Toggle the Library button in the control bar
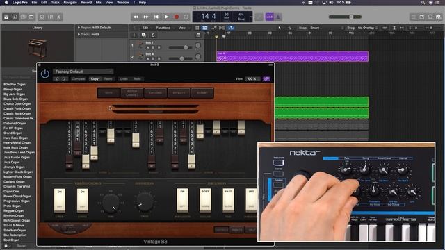Image resolution: width=445 pixels, height=250 pixels. (x=6, y=17)
